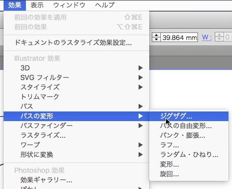Choose ラスタライズ... effect
This screenshot has width=232, height=189.
click(76, 135)
